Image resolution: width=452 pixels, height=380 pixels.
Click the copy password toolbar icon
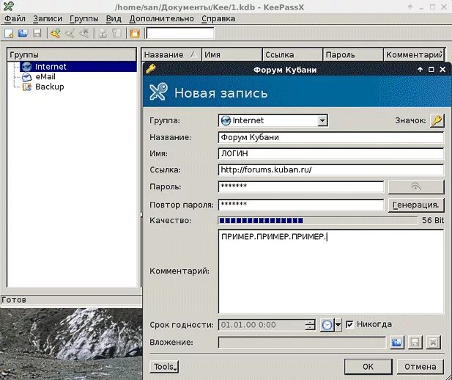tap(116, 34)
